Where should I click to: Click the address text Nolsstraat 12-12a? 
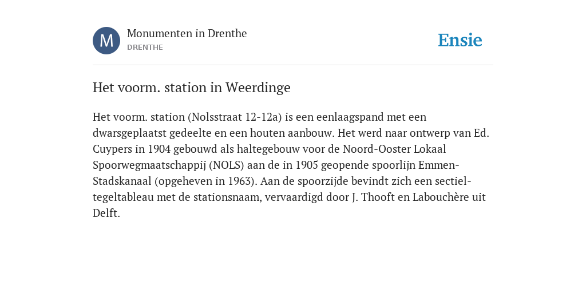tap(235, 117)
